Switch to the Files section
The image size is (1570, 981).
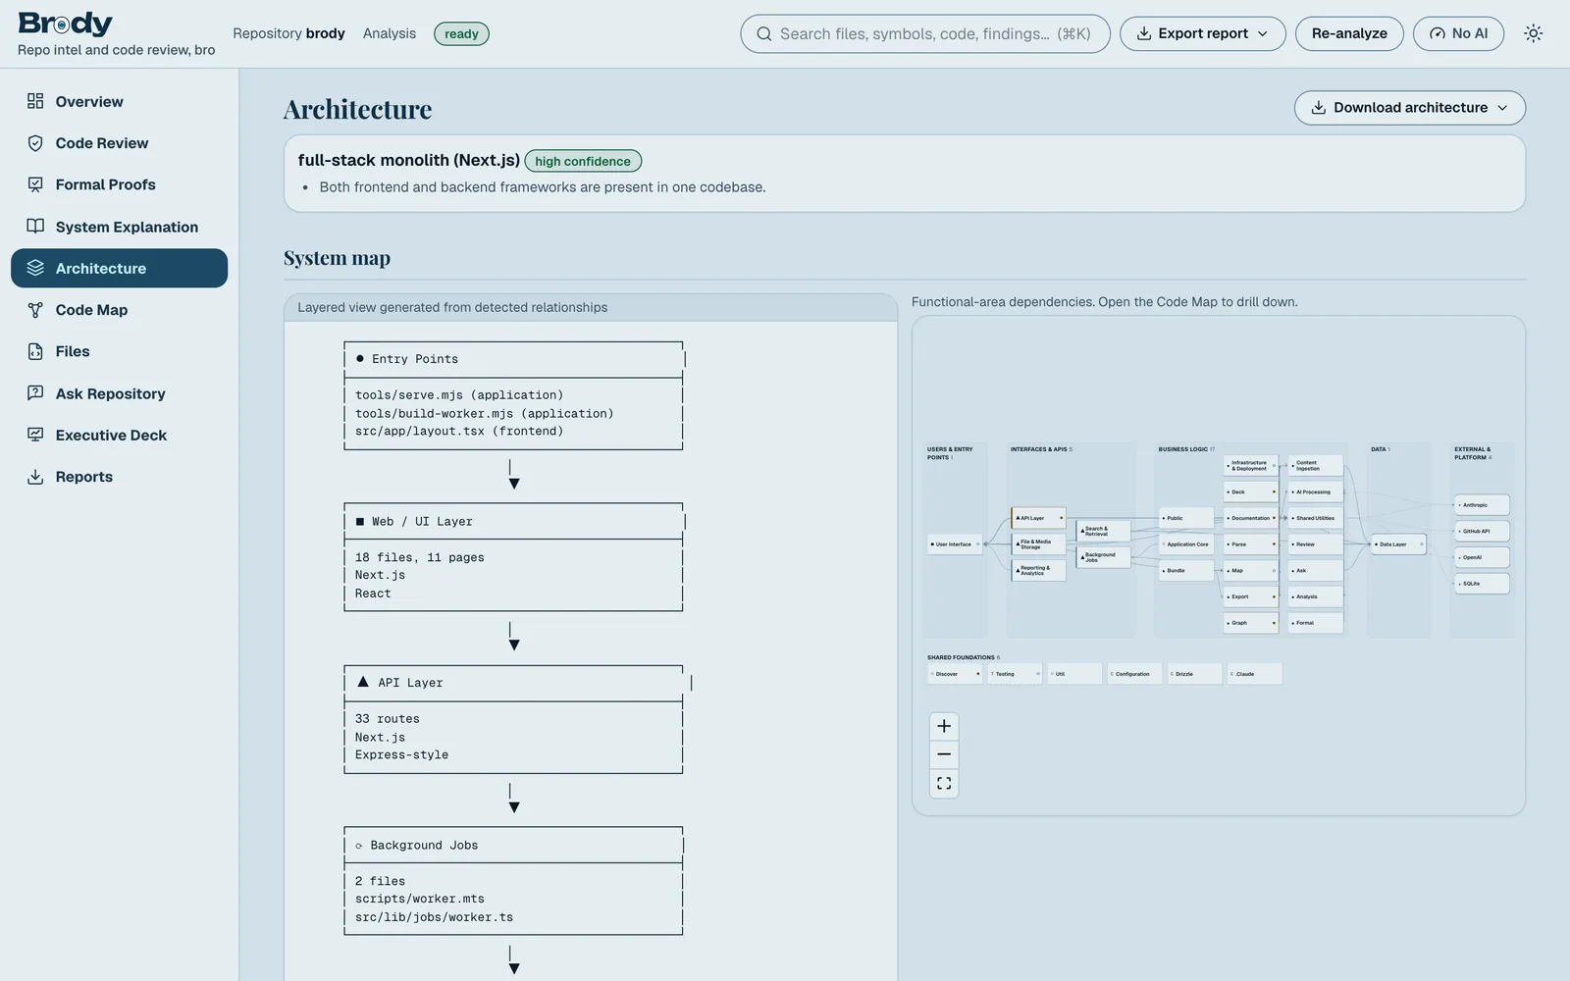coord(119,351)
